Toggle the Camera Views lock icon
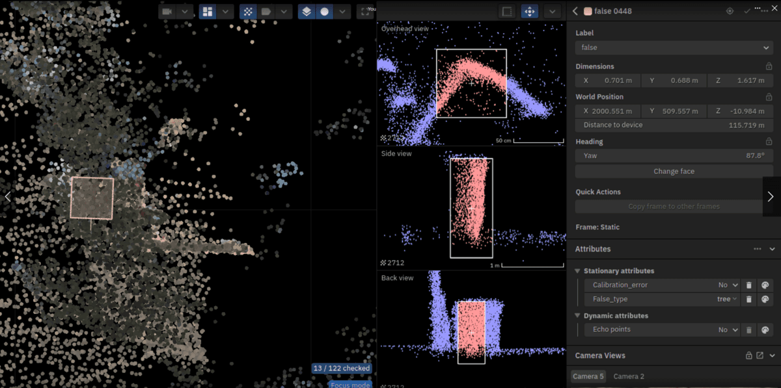The image size is (781, 388). [748, 356]
